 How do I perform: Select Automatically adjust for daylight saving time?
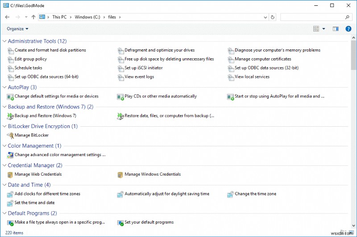pyautogui.click(x=167, y=194)
